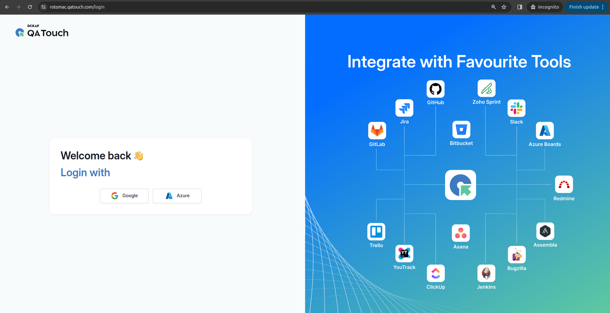610x313 pixels.
Task: Click the Jira integration icon
Action: pyautogui.click(x=404, y=108)
